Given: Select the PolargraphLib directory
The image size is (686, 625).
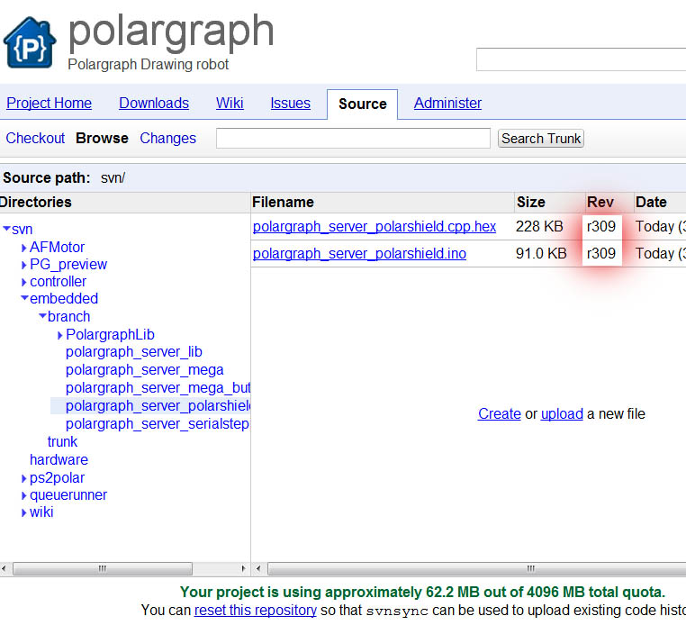Looking at the screenshot, I should (110, 335).
